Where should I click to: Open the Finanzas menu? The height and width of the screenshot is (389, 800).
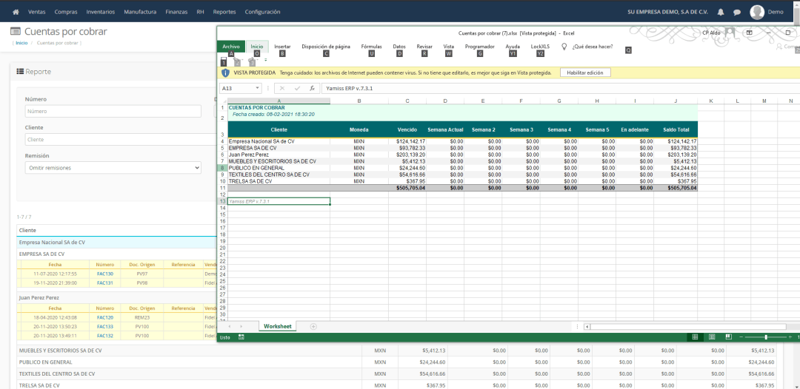click(x=176, y=12)
